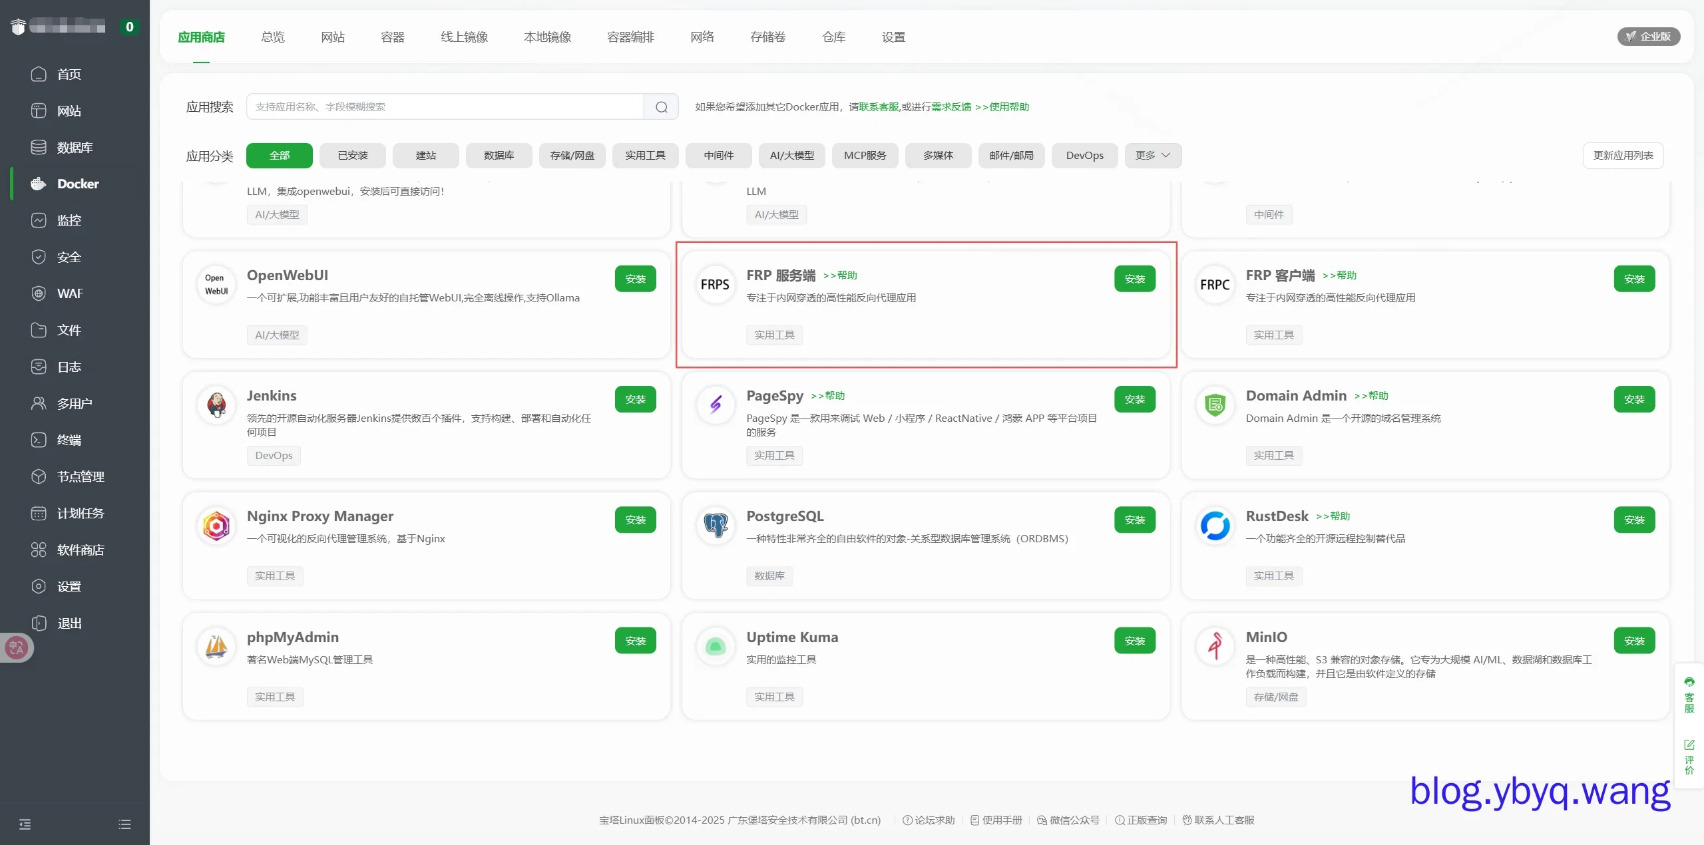Screen dimensions: 1704x845
Task: Click the 更新应用列表 button
Action: coord(1623,155)
